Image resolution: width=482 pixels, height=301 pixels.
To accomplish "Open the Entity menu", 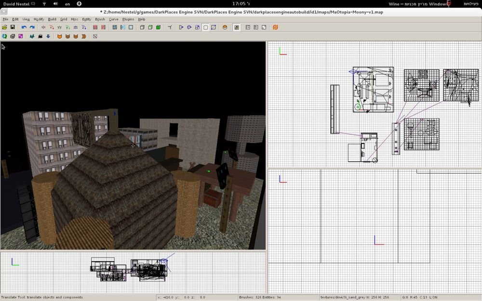I will (x=87, y=19).
